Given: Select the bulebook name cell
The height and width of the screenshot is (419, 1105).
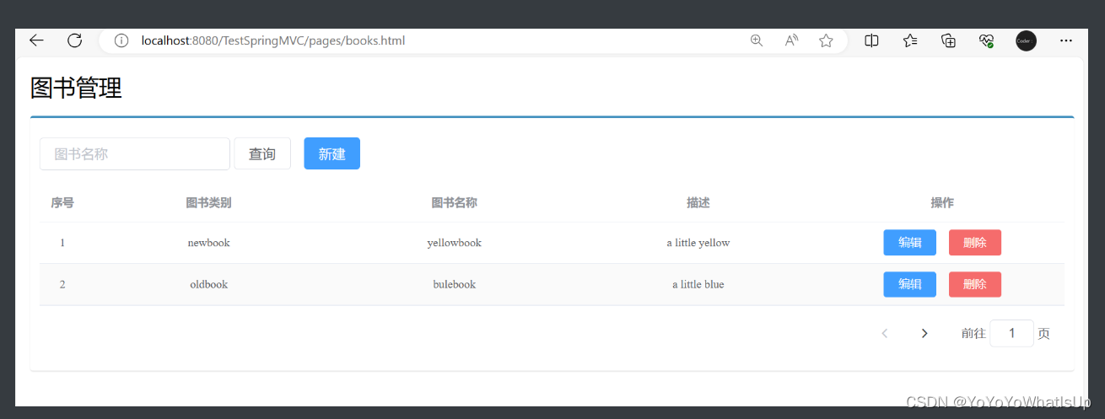Looking at the screenshot, I should [454, 284].
